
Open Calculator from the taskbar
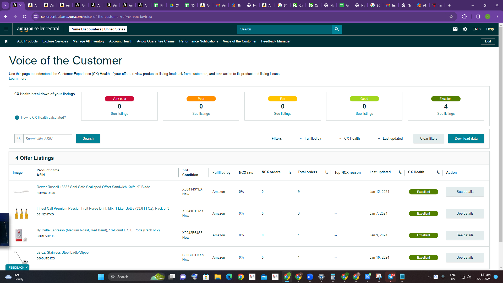click(333, 277)
